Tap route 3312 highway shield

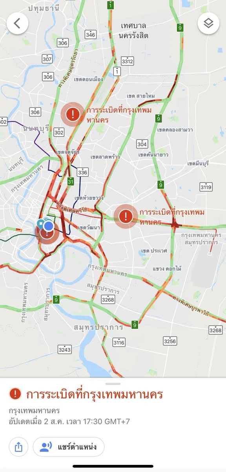128,61
